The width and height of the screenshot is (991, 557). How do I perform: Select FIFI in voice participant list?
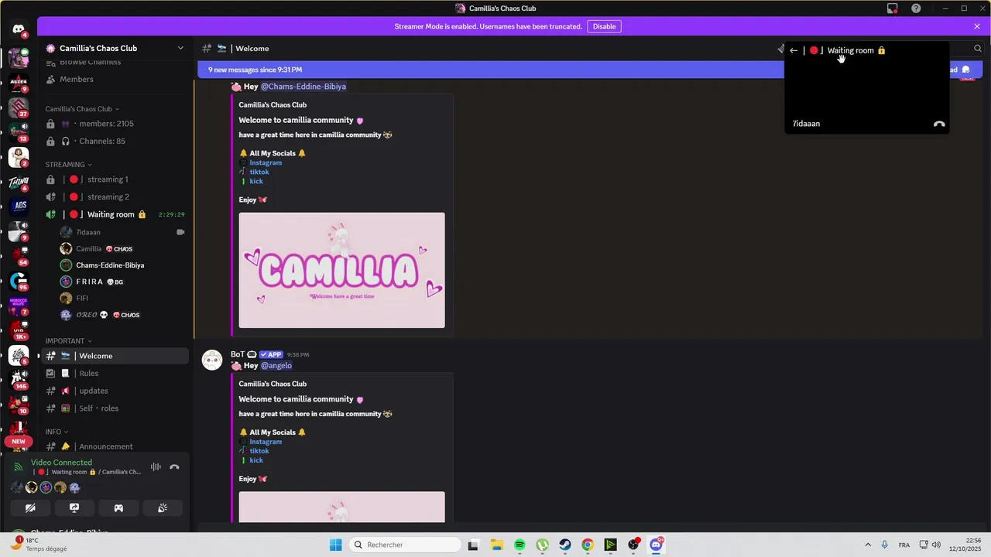pyautogui.click(x=122, y=298)
